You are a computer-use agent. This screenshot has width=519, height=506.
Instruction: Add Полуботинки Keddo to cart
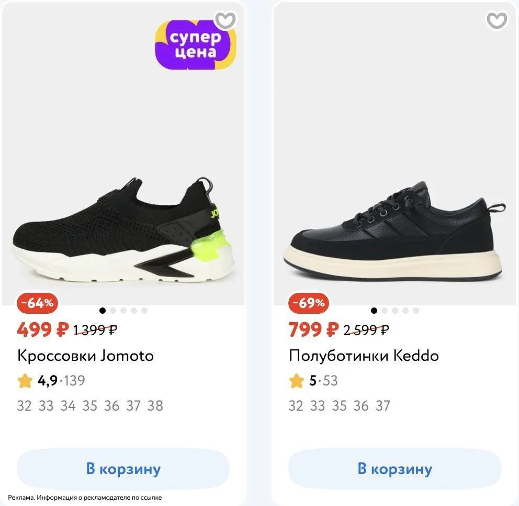394,469
